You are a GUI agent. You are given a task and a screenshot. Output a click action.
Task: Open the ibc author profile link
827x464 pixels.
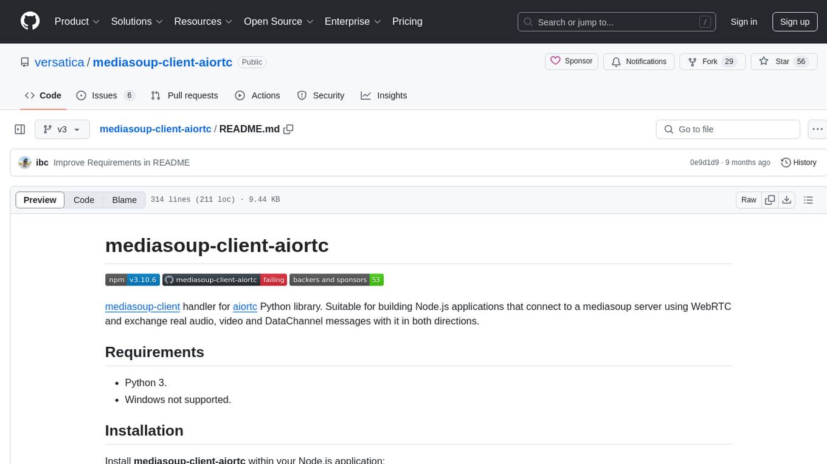point(42,162)
